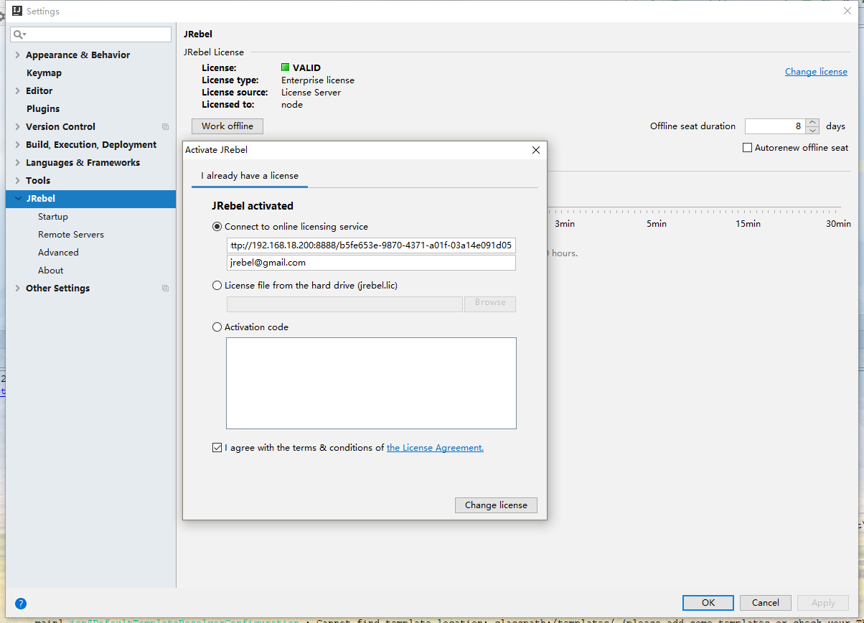Collapse the JRebel tree node

pyautogui.click(x=17, y=198)
